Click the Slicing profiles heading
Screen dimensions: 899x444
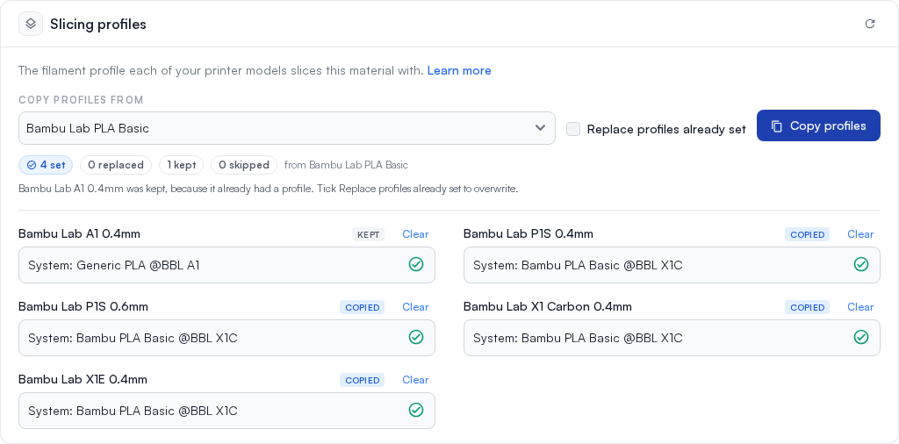pos(98,24)
